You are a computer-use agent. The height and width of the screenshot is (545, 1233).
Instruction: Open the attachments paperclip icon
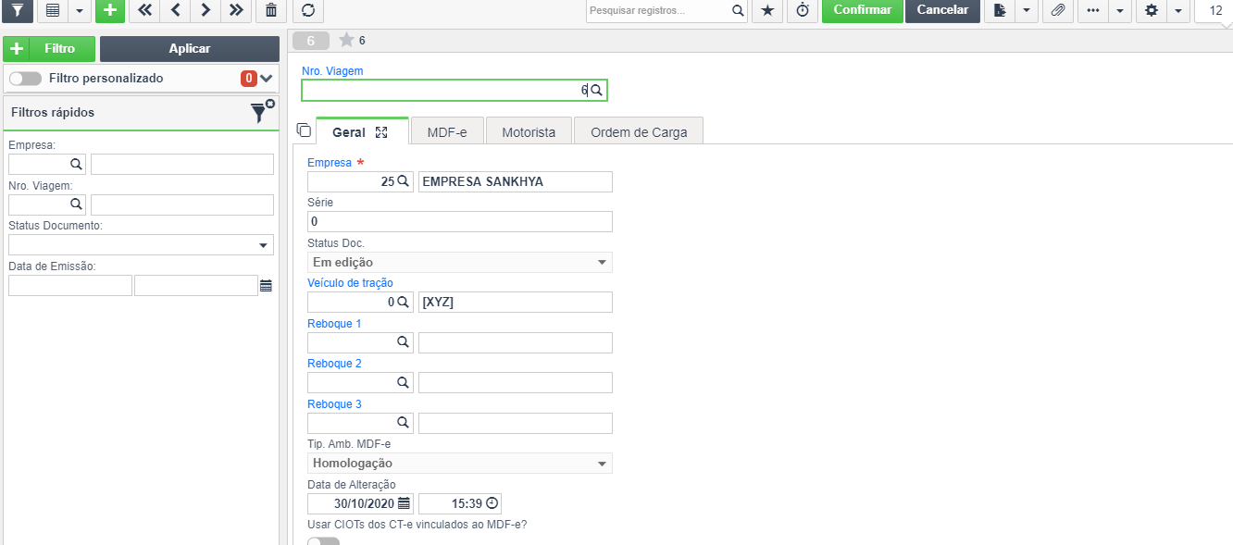click(x=1057, y=10)
